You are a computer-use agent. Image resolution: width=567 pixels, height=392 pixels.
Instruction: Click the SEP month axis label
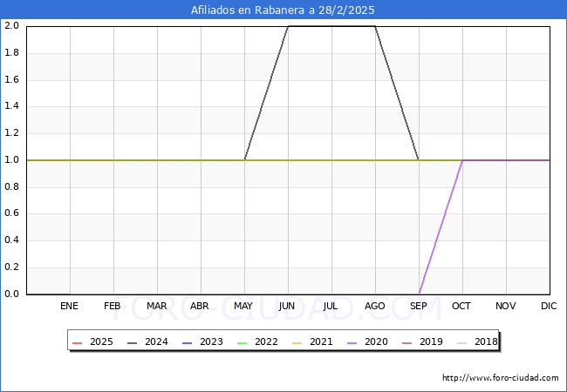(419, 306)
